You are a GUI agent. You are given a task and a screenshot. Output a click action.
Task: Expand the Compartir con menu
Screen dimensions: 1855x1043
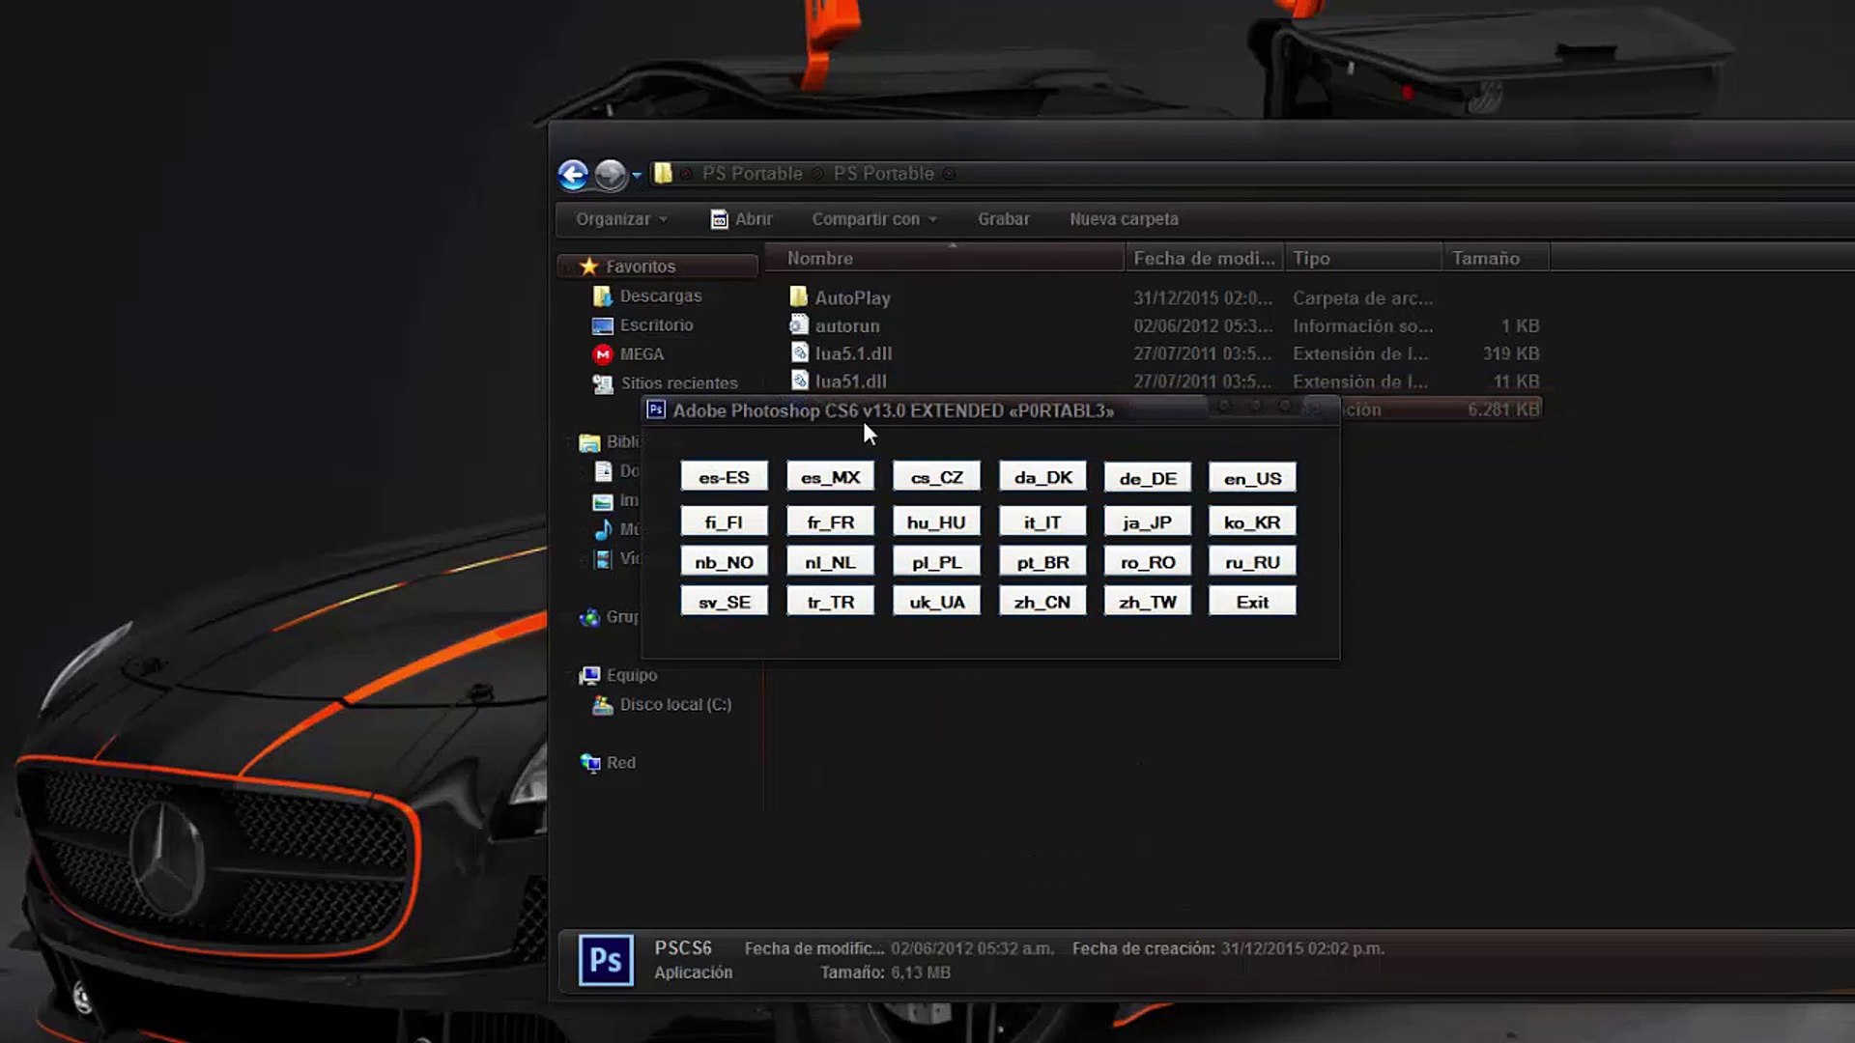873,219
